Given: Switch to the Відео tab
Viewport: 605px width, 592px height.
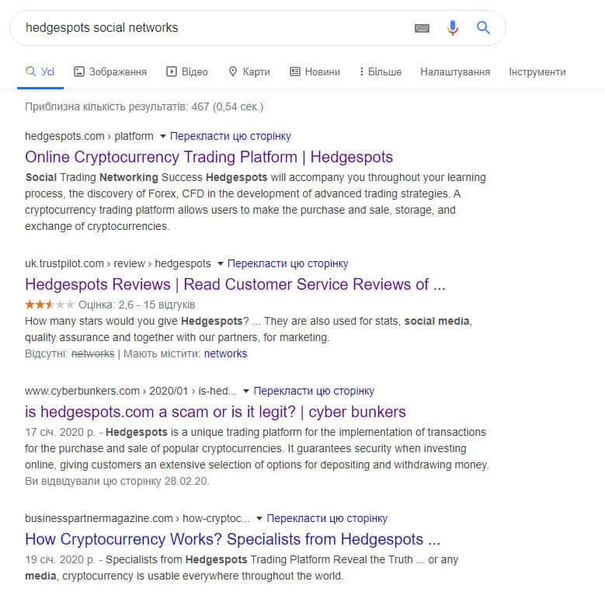Looking at the screenshot, I should [x=187, y=71].
